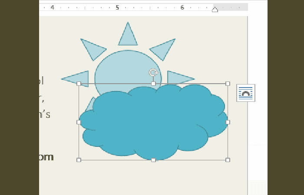Open the Layout Options button beside the shape
304x195 pixels.
coord(246,93)
